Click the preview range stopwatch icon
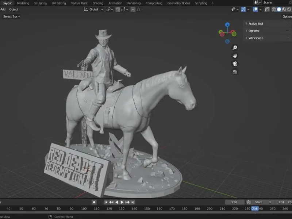The width and height of the screenshot is (292, 219). pos(249,202)
